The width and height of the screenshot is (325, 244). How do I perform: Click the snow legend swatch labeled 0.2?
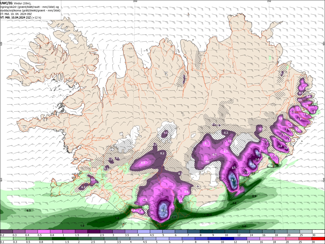pos(6,232)
